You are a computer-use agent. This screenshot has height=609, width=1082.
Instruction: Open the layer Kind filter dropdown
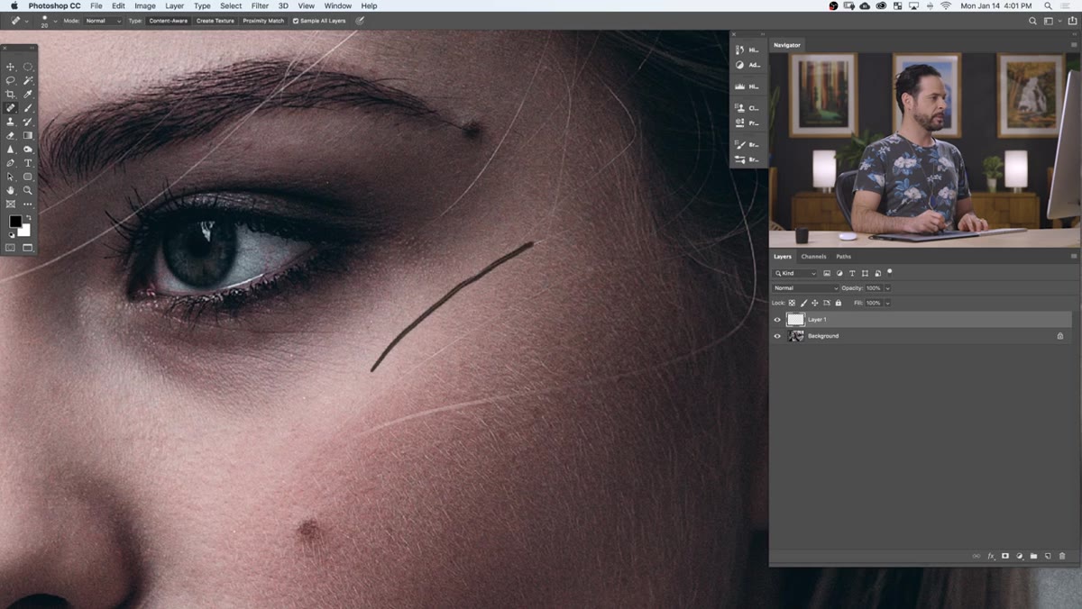coord(794,273)
